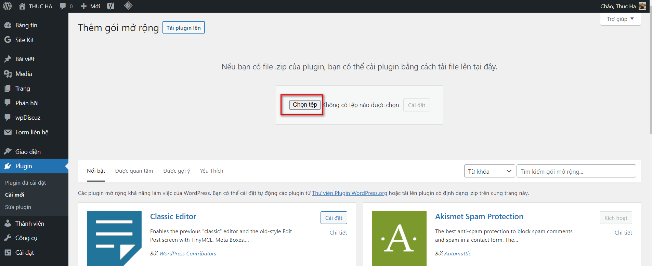Click the comments bubble icon in admin bar
Image resolution: width=652 pixels, height=266 pixels.
(63, 6)
